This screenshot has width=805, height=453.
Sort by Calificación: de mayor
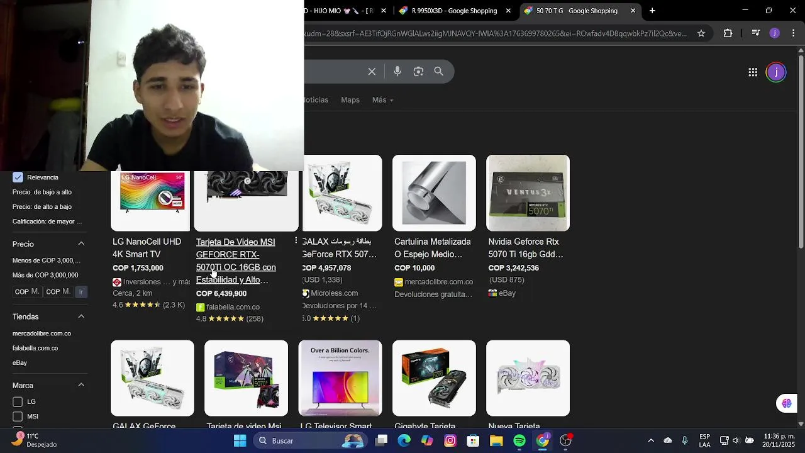(47, 221)
